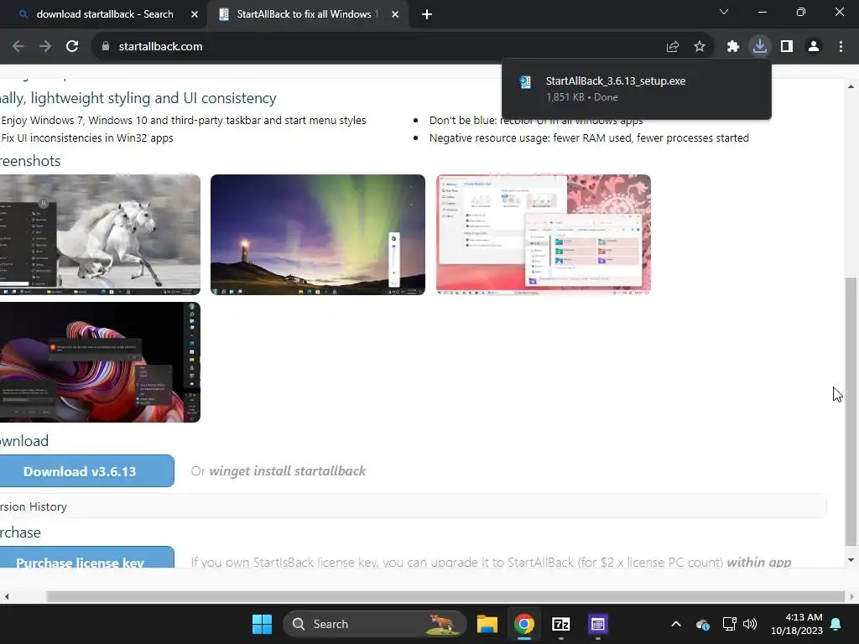
Task: Click the Purchase license key button
Action: point(86,557)
